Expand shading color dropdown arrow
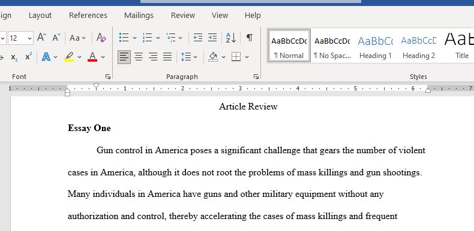The image size is (474, 231). tap(223, 57)
